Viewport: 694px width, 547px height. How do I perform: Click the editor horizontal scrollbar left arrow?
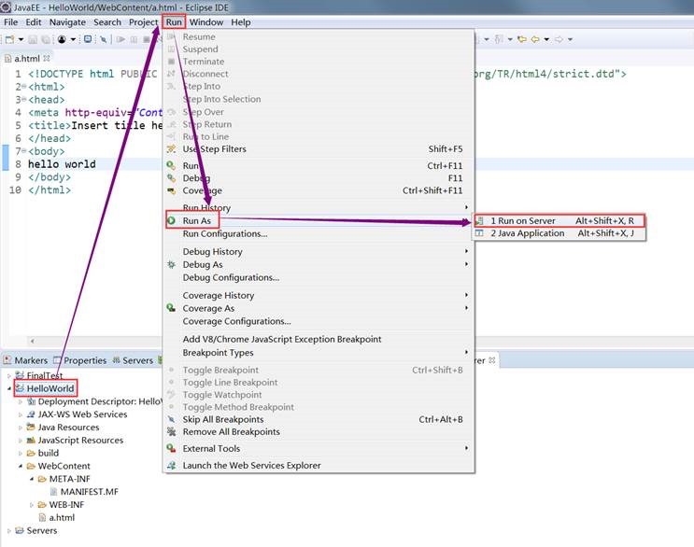33,341
